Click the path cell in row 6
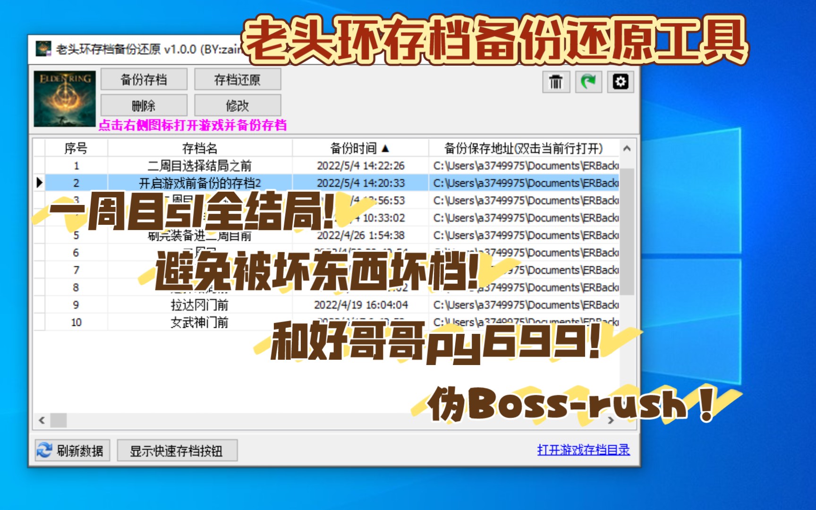The image size is (816, 510). 524,253
